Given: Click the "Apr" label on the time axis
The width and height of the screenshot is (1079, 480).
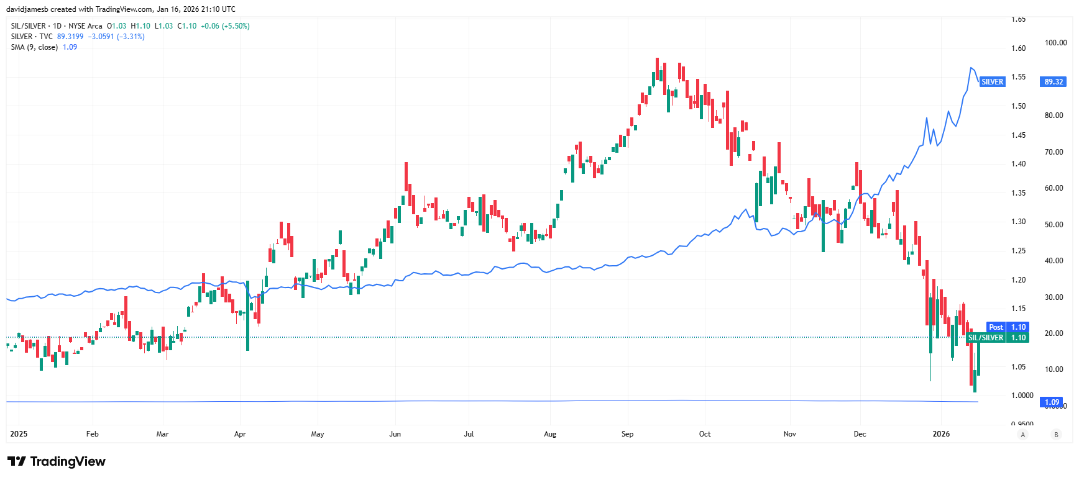Looking at the screenshot, I should click(240, 434).
